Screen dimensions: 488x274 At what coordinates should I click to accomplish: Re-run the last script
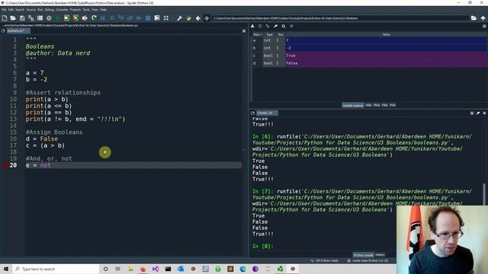point(94,18)
